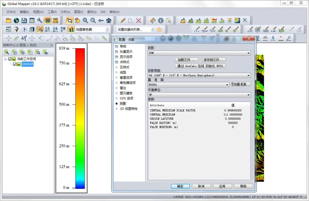309x201 pixels.
Task: Select the 区样式 option in list
Action: pos(124,67)
